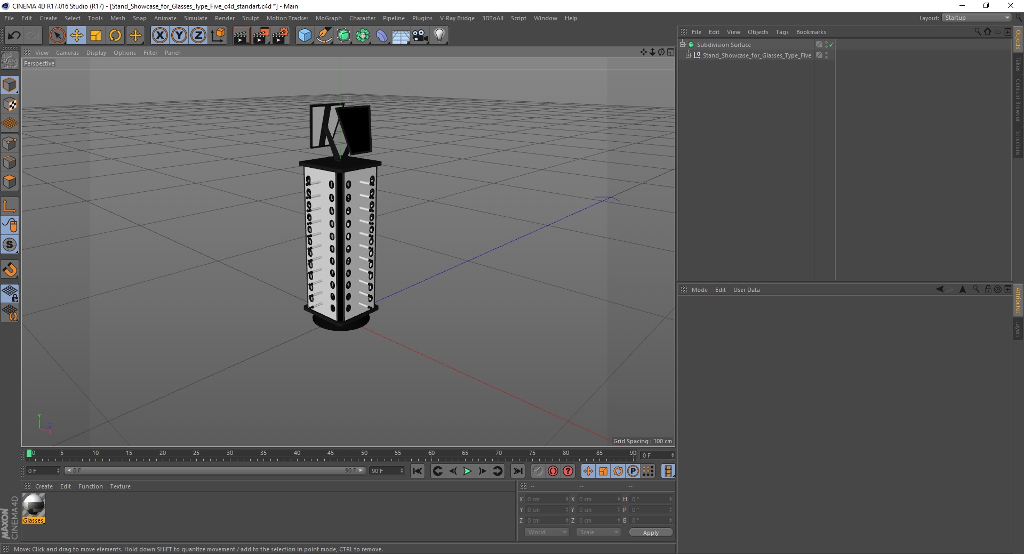Toggle Z axis lock
The width and height of the screenshot is (1024, 554).
point(198,36)
